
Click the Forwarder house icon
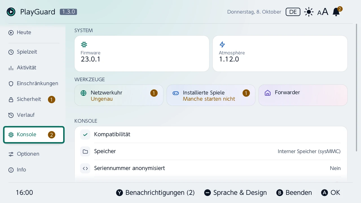pyautogui.click(x=268, y=93)
